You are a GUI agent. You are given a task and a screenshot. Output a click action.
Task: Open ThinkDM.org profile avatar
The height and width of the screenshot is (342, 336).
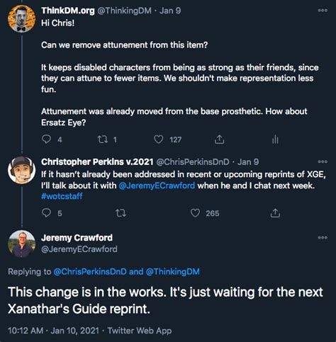coord(21,18)
